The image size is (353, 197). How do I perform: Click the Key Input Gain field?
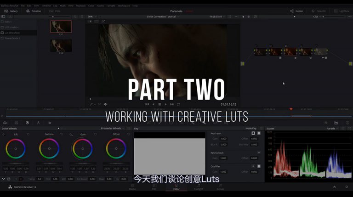point(223,139)
